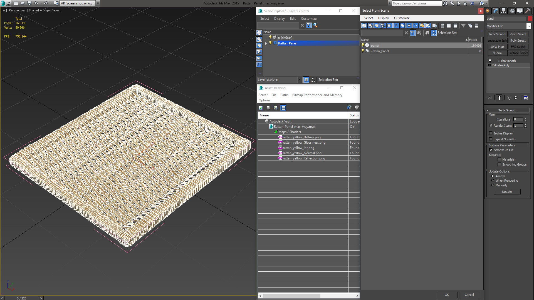Add UVW Map modifier button
Screen dimensions: 534x300
[x=497, y=47]
